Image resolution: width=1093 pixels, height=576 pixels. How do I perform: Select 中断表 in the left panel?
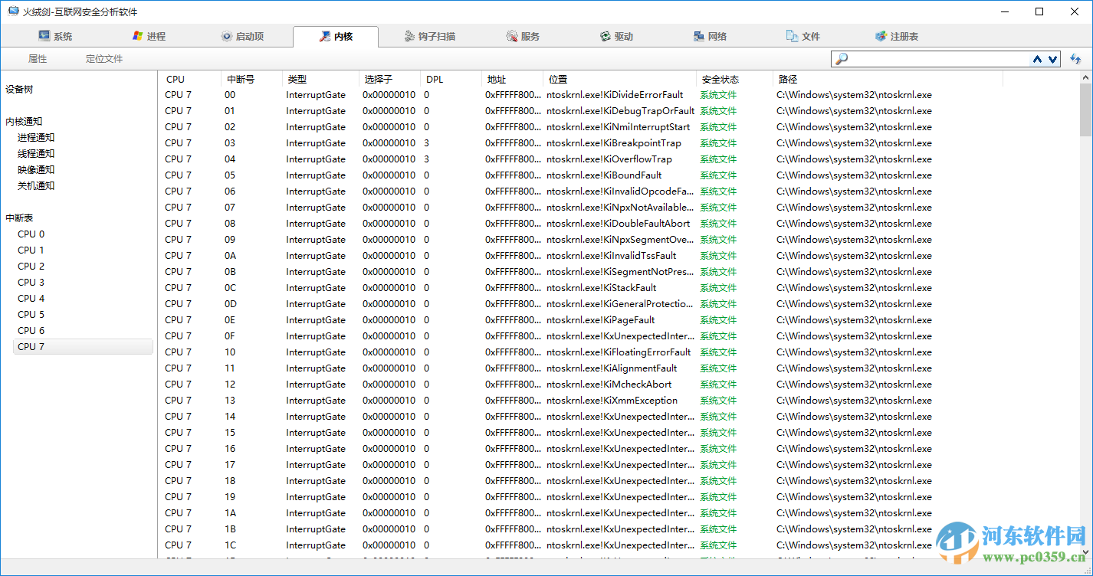pos(19,218)
